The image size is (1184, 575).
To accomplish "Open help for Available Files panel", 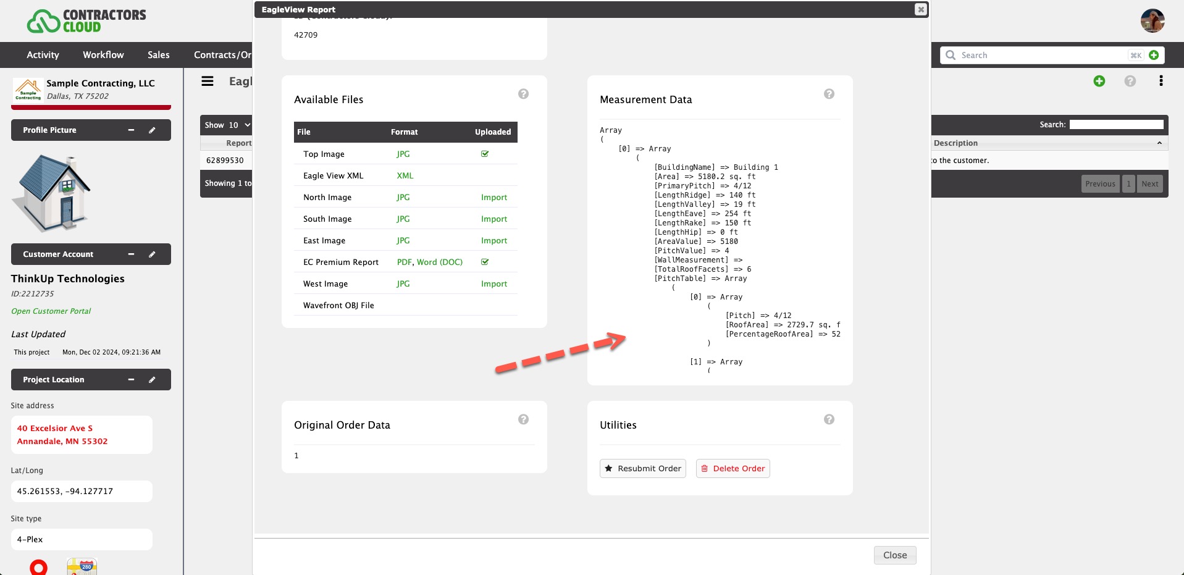I will pyautogui.click(x=523, y=94).
